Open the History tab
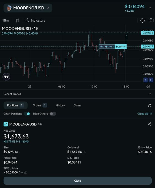Image resolution: width=155 pixels, height=188 pixels. click(x=60, y=105)
